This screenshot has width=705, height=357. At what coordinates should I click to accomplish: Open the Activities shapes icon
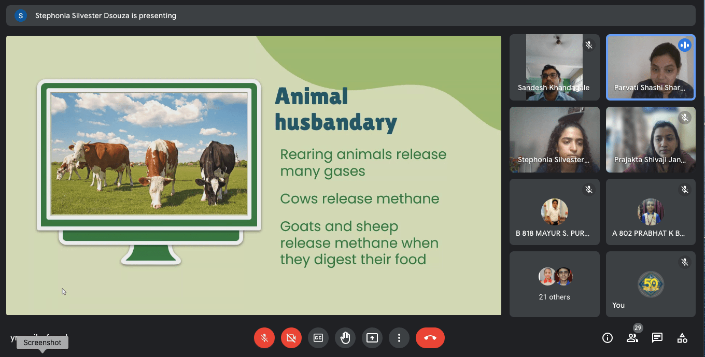(x=682, y=338)
